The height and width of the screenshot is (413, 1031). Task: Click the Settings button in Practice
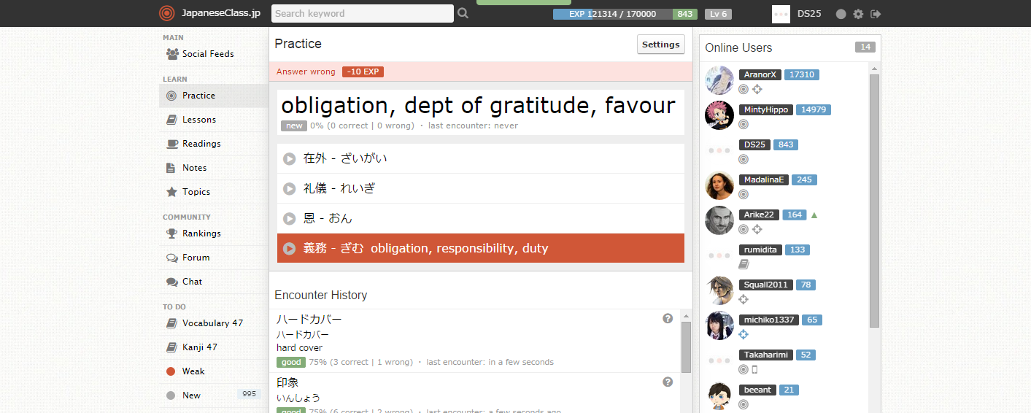pyautogui.click(x=661, y=45)
